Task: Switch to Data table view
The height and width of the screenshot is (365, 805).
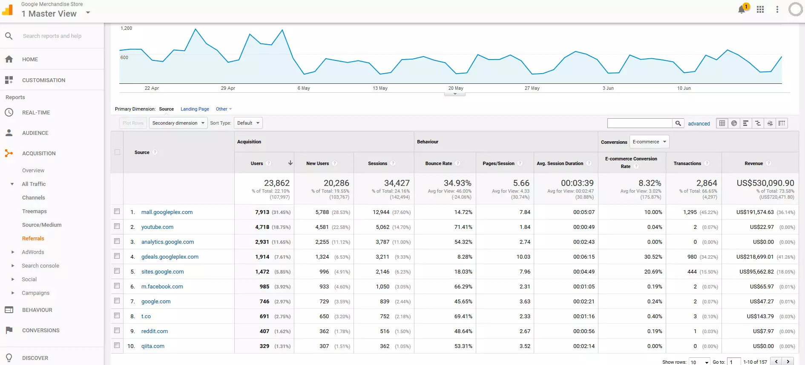Action: tap(722, 123)
